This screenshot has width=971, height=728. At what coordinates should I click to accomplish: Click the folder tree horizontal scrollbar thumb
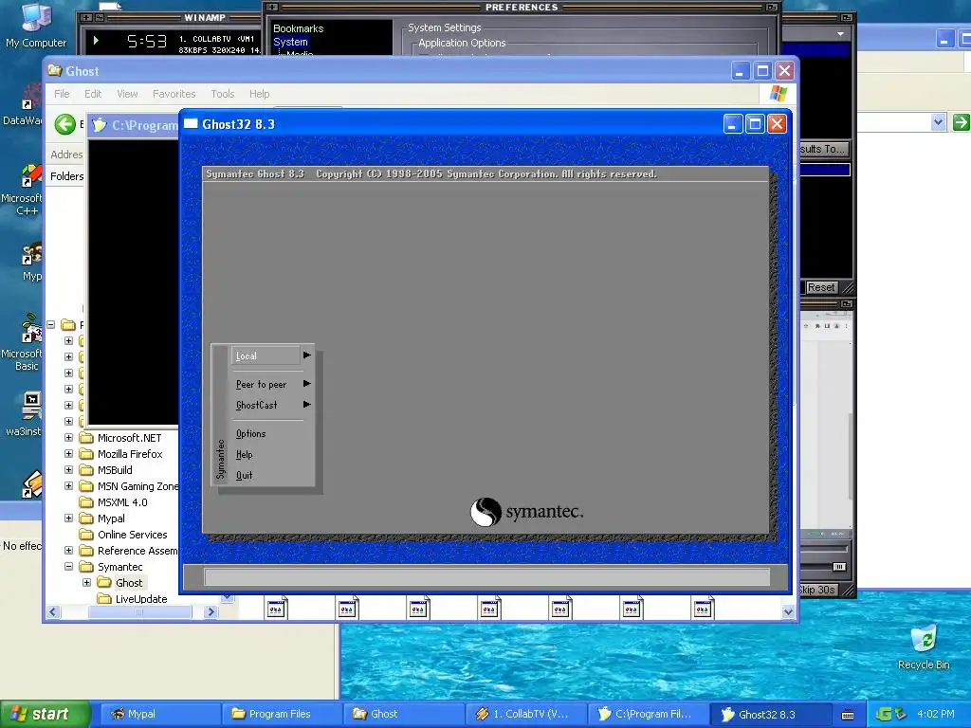[x=140, y=611]
